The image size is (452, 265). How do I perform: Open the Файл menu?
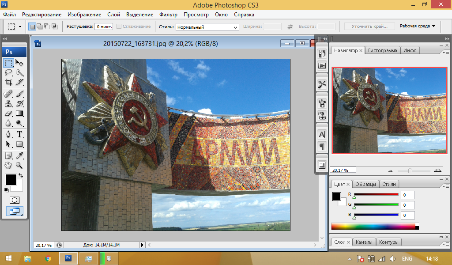coord(10,15)
